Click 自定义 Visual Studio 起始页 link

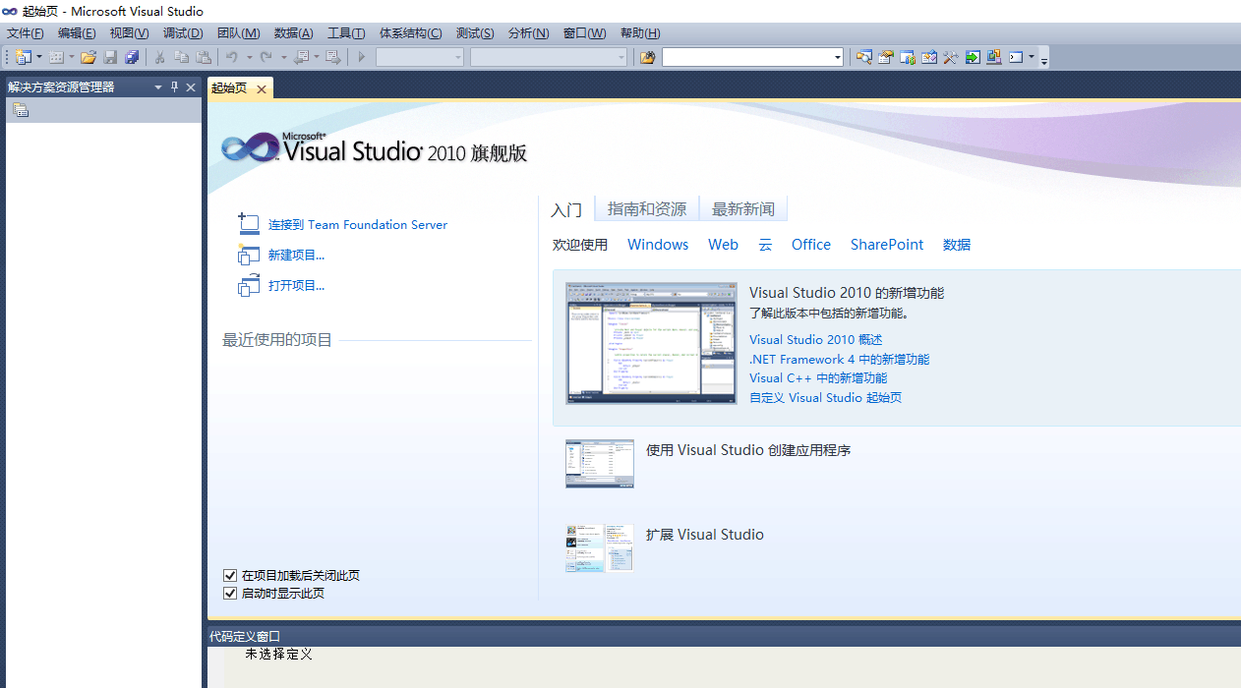825,398
